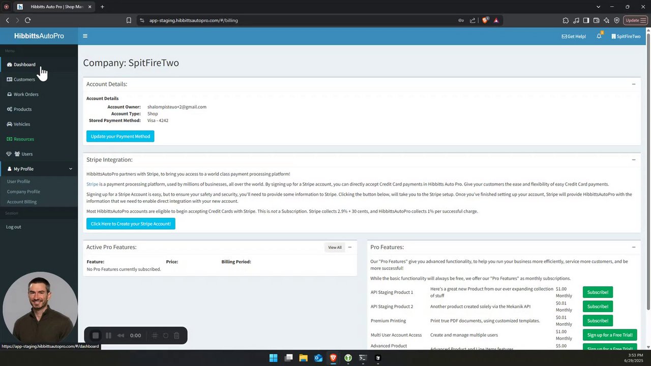Screen dimensions: 651x366
Task: Go back in browser history
Action: tap(7, 20)
